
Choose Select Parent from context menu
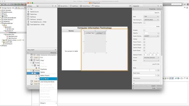click(x=48, y=75)
